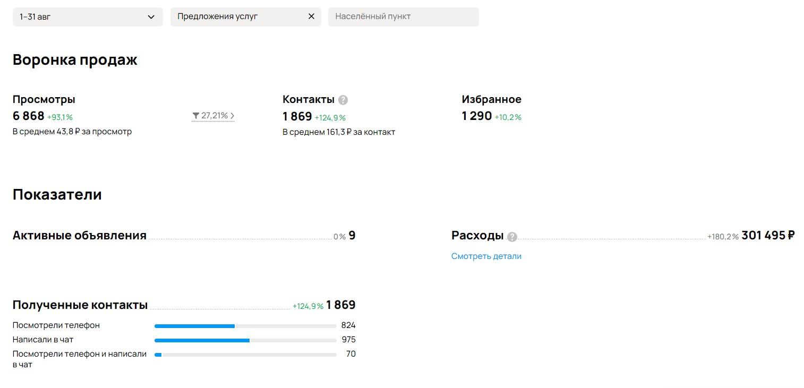Click the 301 495 ₽ expenses value

(768, 235)
